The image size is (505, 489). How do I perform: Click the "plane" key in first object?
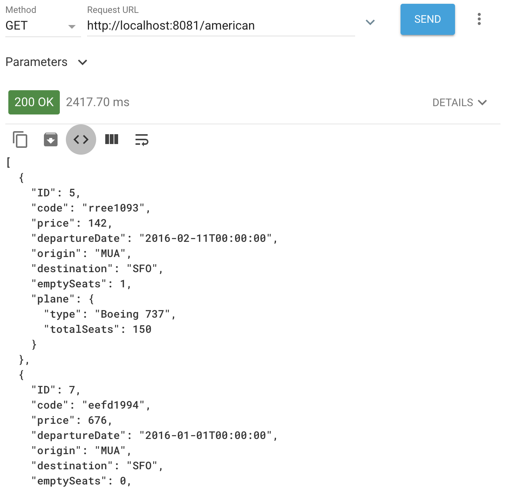pyautogui.click(x=53, y=299)
